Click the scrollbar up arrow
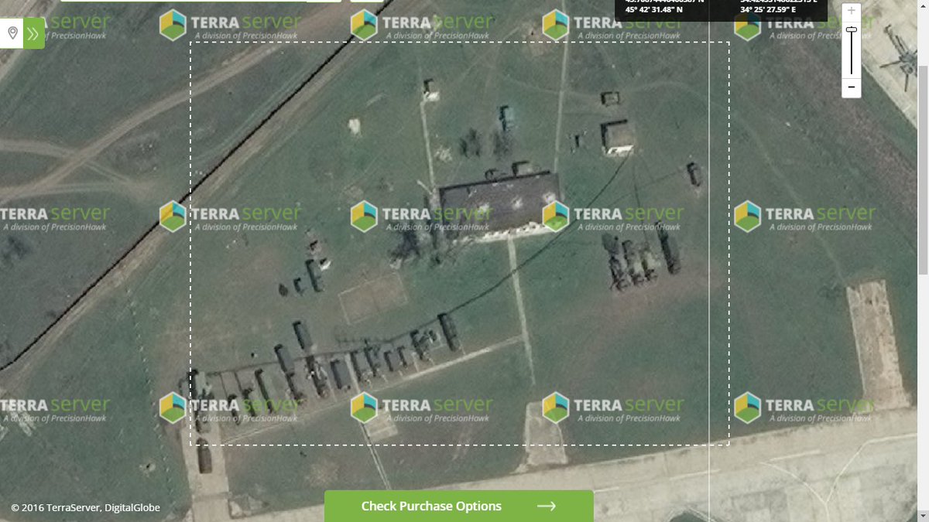Viewport: 929px width, 522px height. tap(923, 6)
